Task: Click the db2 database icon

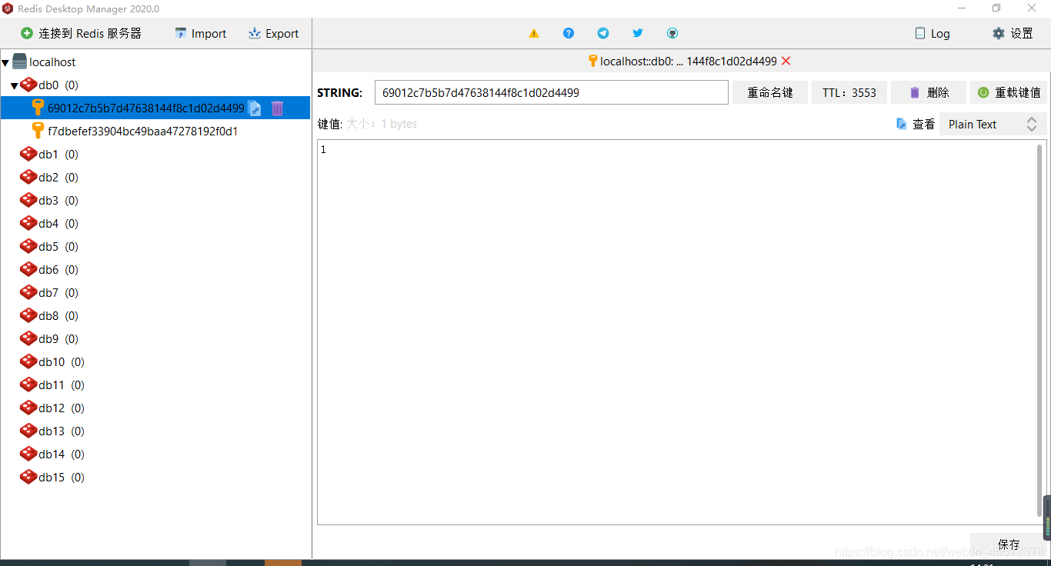Action: point(28,177)
